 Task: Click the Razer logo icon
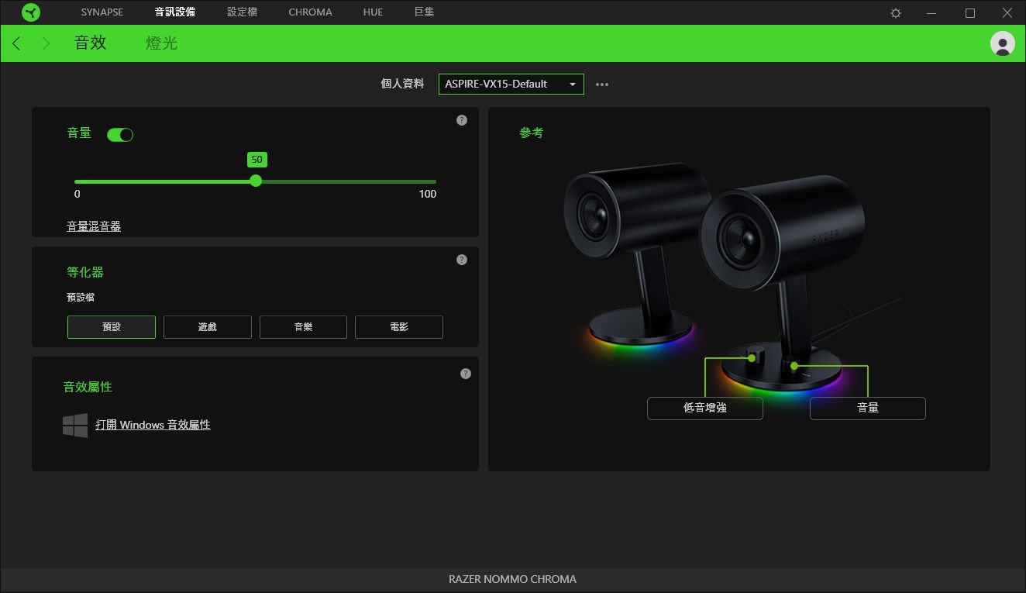31,12
